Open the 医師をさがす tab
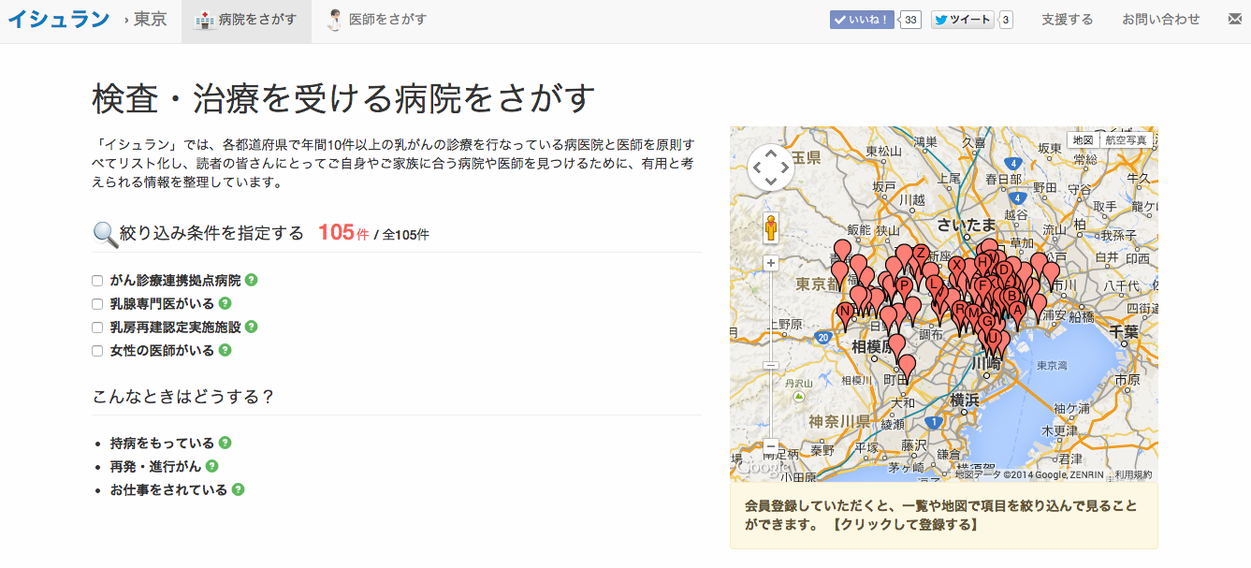The image size is (1251, 568). click(376, 20)
